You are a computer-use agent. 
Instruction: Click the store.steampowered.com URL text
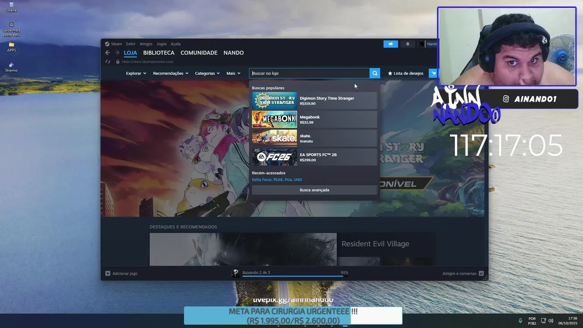pyautogui.click(x=148, y=61)
